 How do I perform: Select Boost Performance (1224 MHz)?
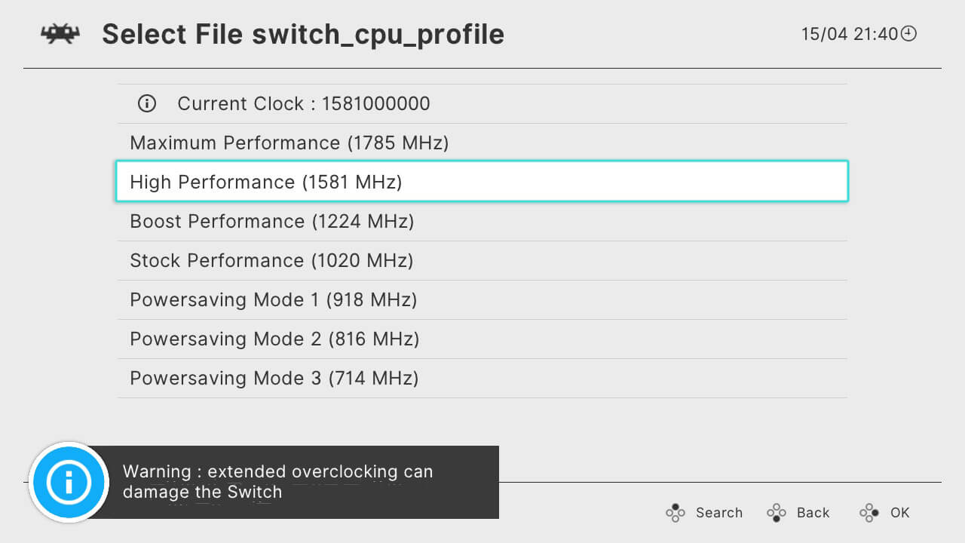(482, 222)
